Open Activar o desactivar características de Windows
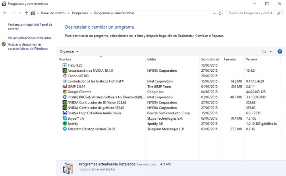Screen dimensions: 286x176 (x=28, y=46)
